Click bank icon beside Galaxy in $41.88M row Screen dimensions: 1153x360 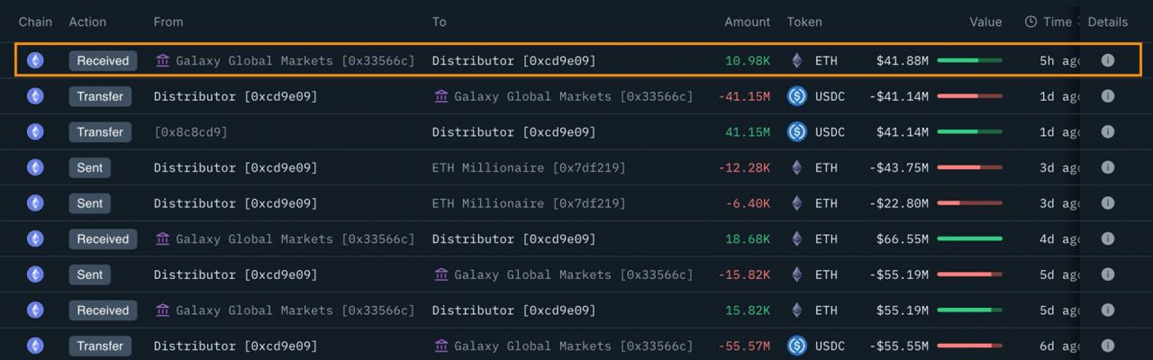162,61
